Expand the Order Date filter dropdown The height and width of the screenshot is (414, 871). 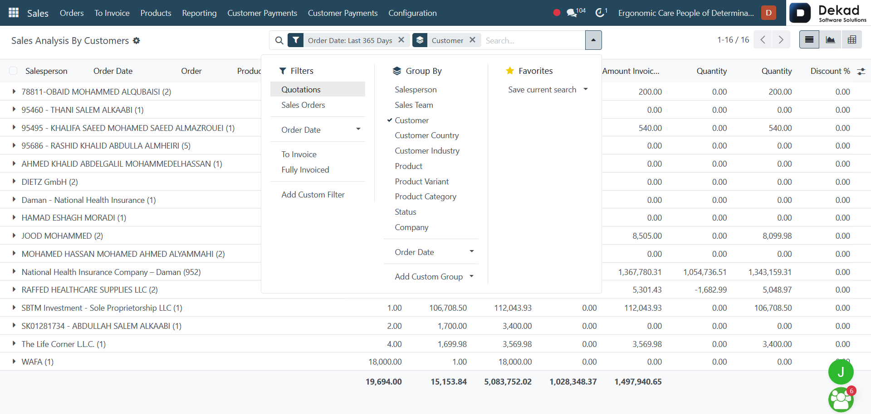[x=320, y=130]
